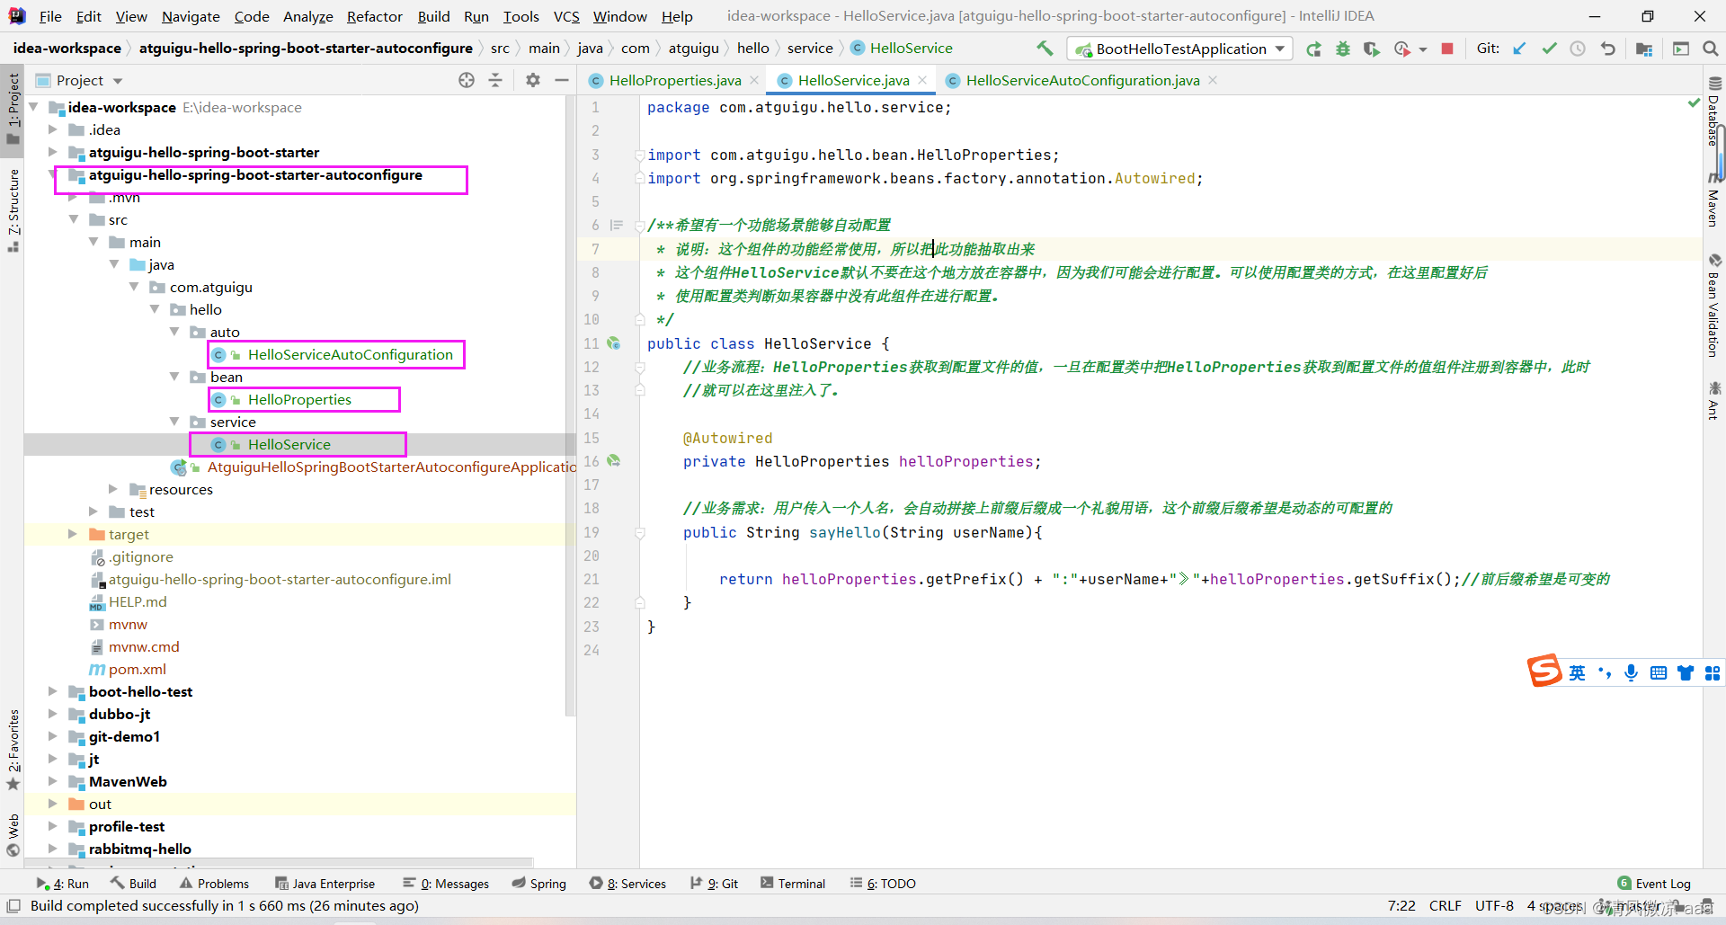Toggle tool window bars icon in status bar
Image resolution: width=1726 pixels, height=925 pixels.
click(13, 906)
